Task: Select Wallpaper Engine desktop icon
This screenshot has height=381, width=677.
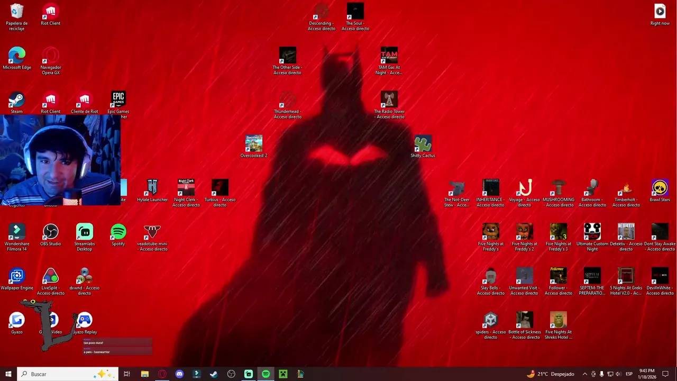Action: pyautogui.click(x=17, y=279)
